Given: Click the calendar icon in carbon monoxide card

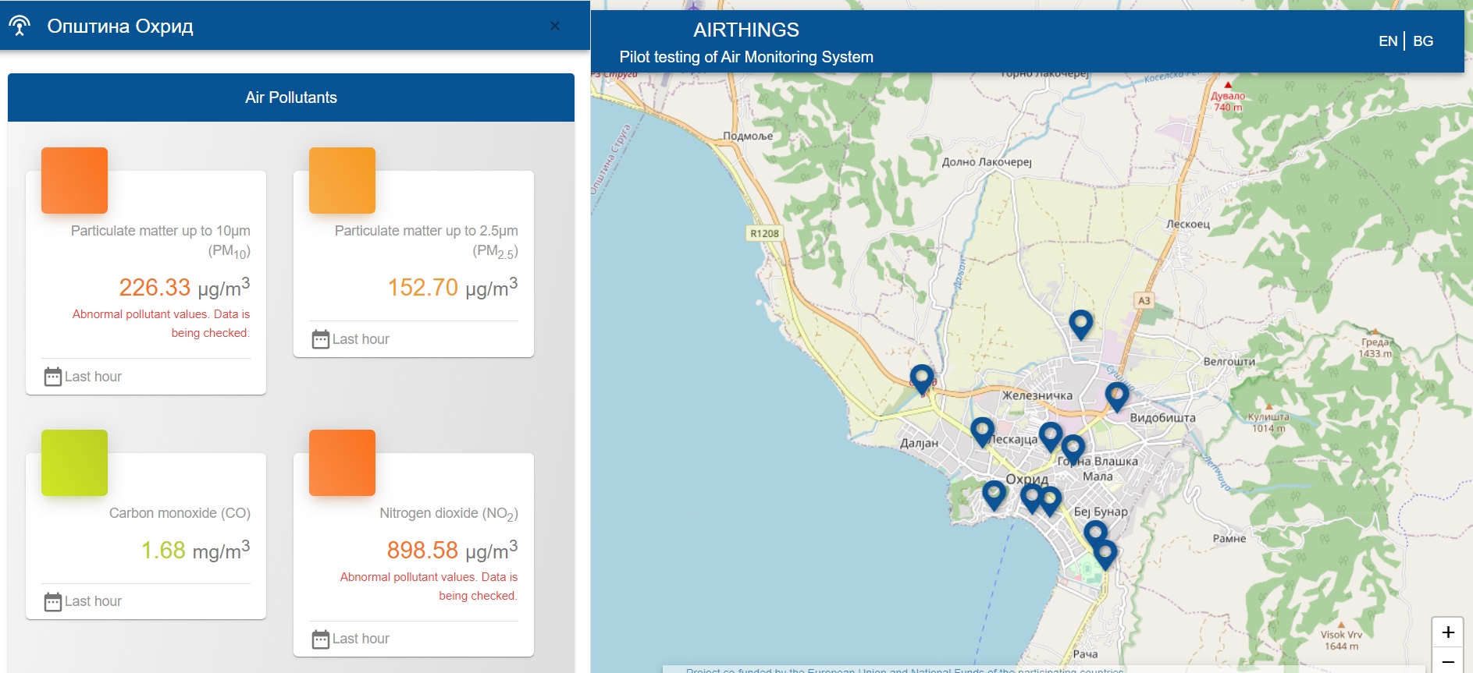Looking at the screenshot, I should pos(53,601).
